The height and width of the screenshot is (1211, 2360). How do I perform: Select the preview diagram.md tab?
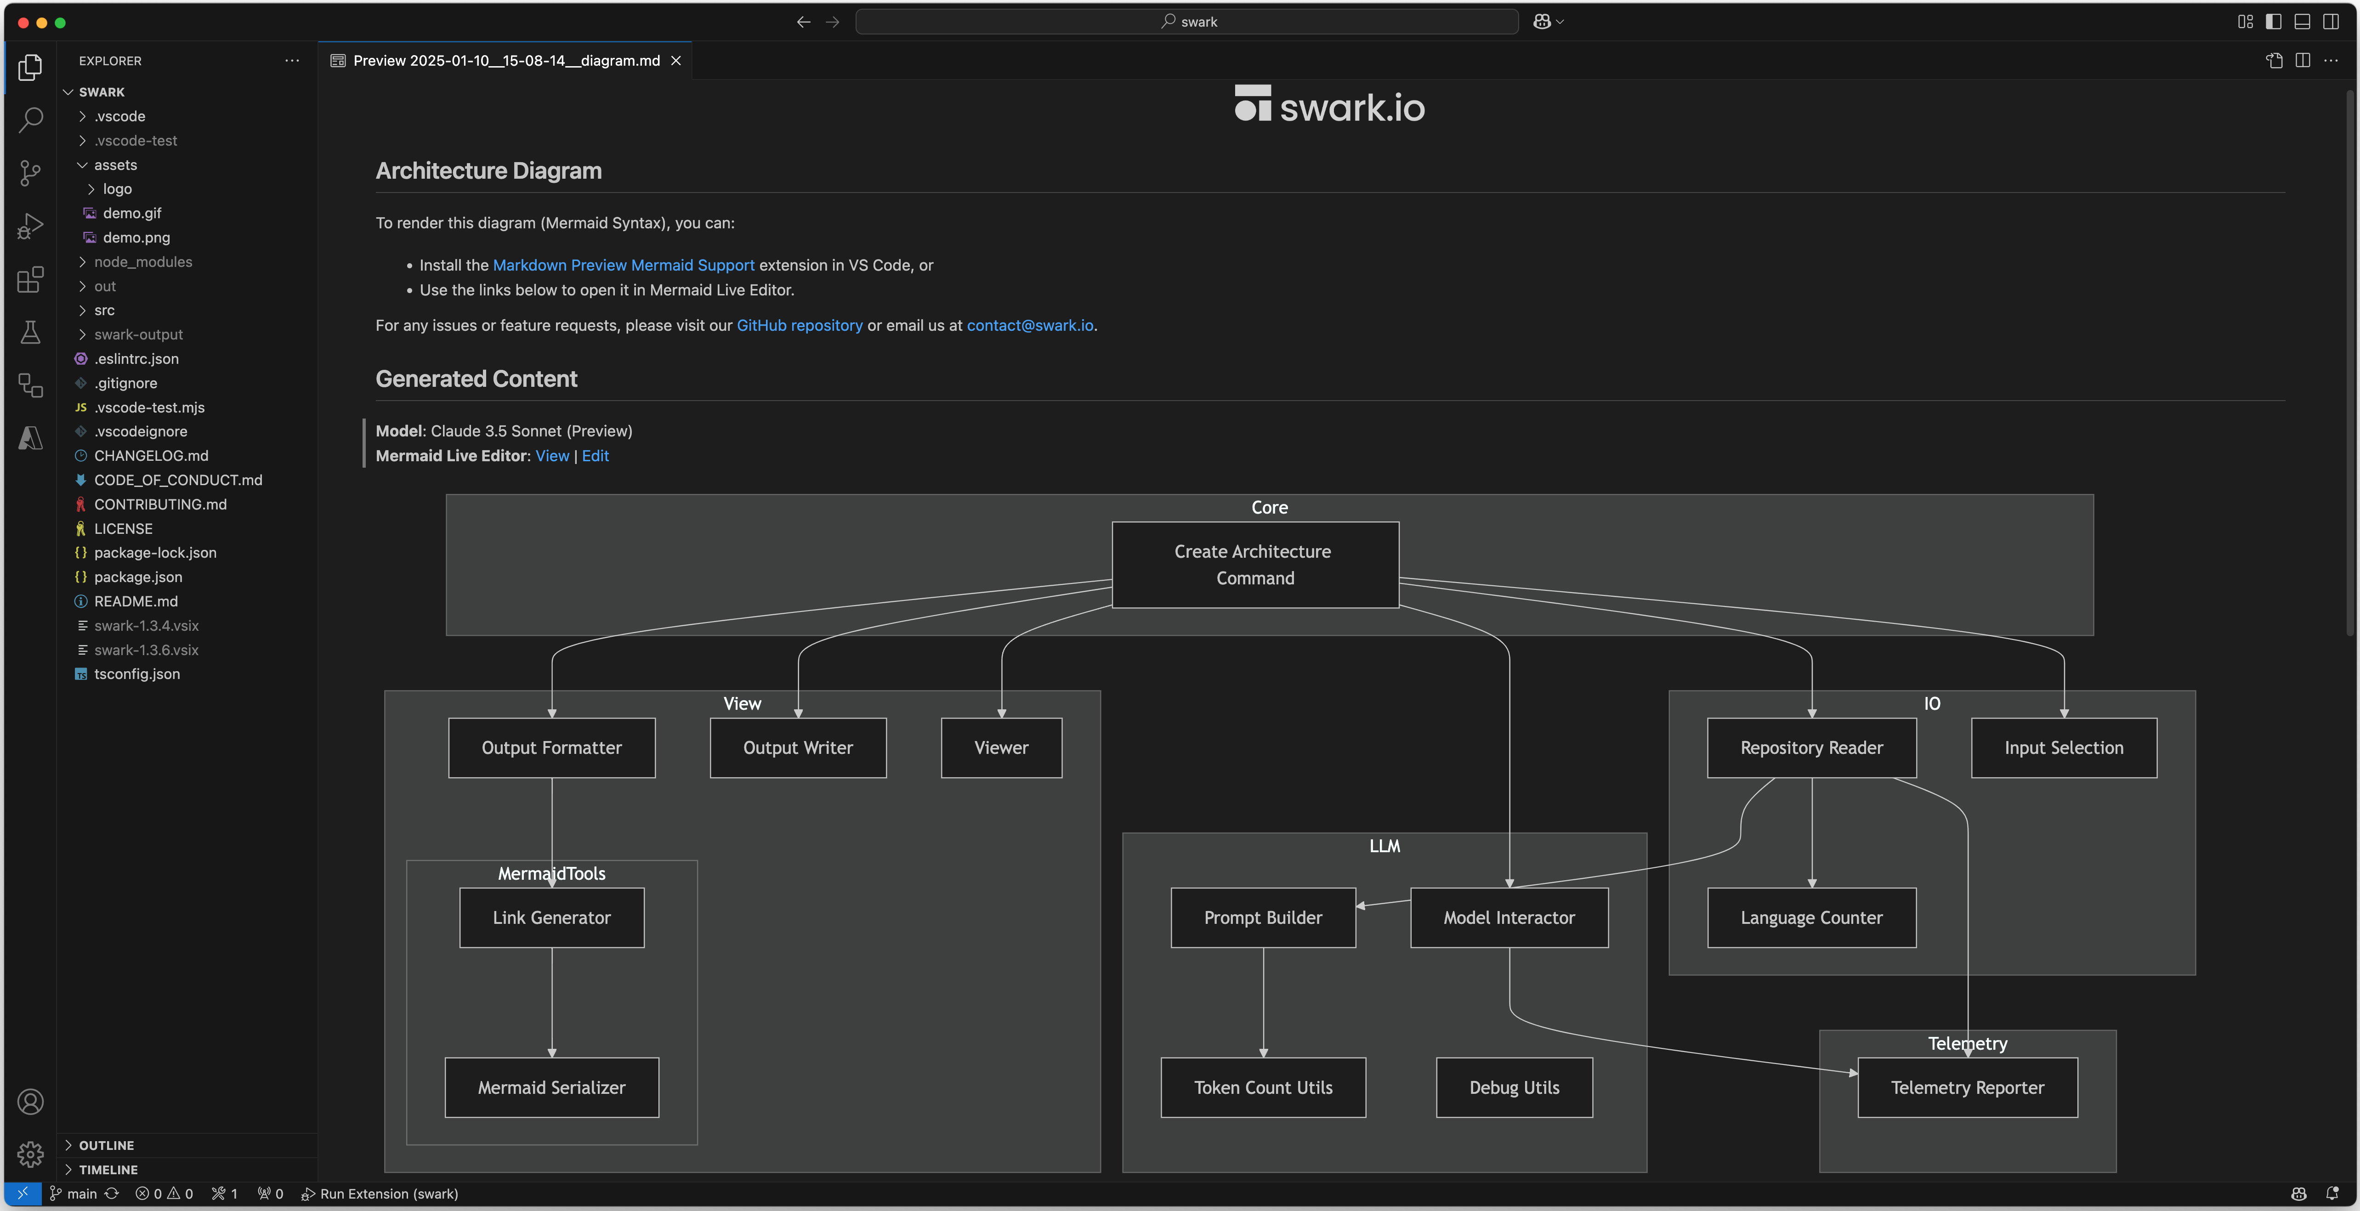(x=506, y=61)
